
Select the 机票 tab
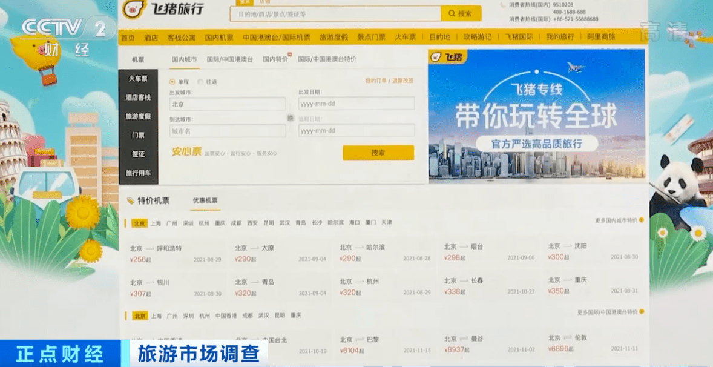138,59
